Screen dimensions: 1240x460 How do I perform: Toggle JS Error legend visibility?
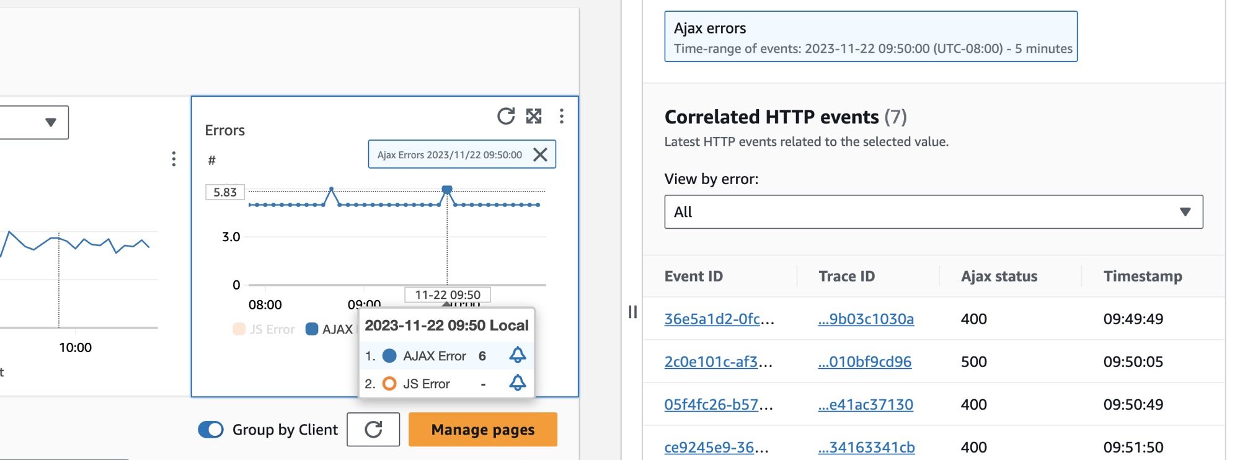tap(263, 329)
